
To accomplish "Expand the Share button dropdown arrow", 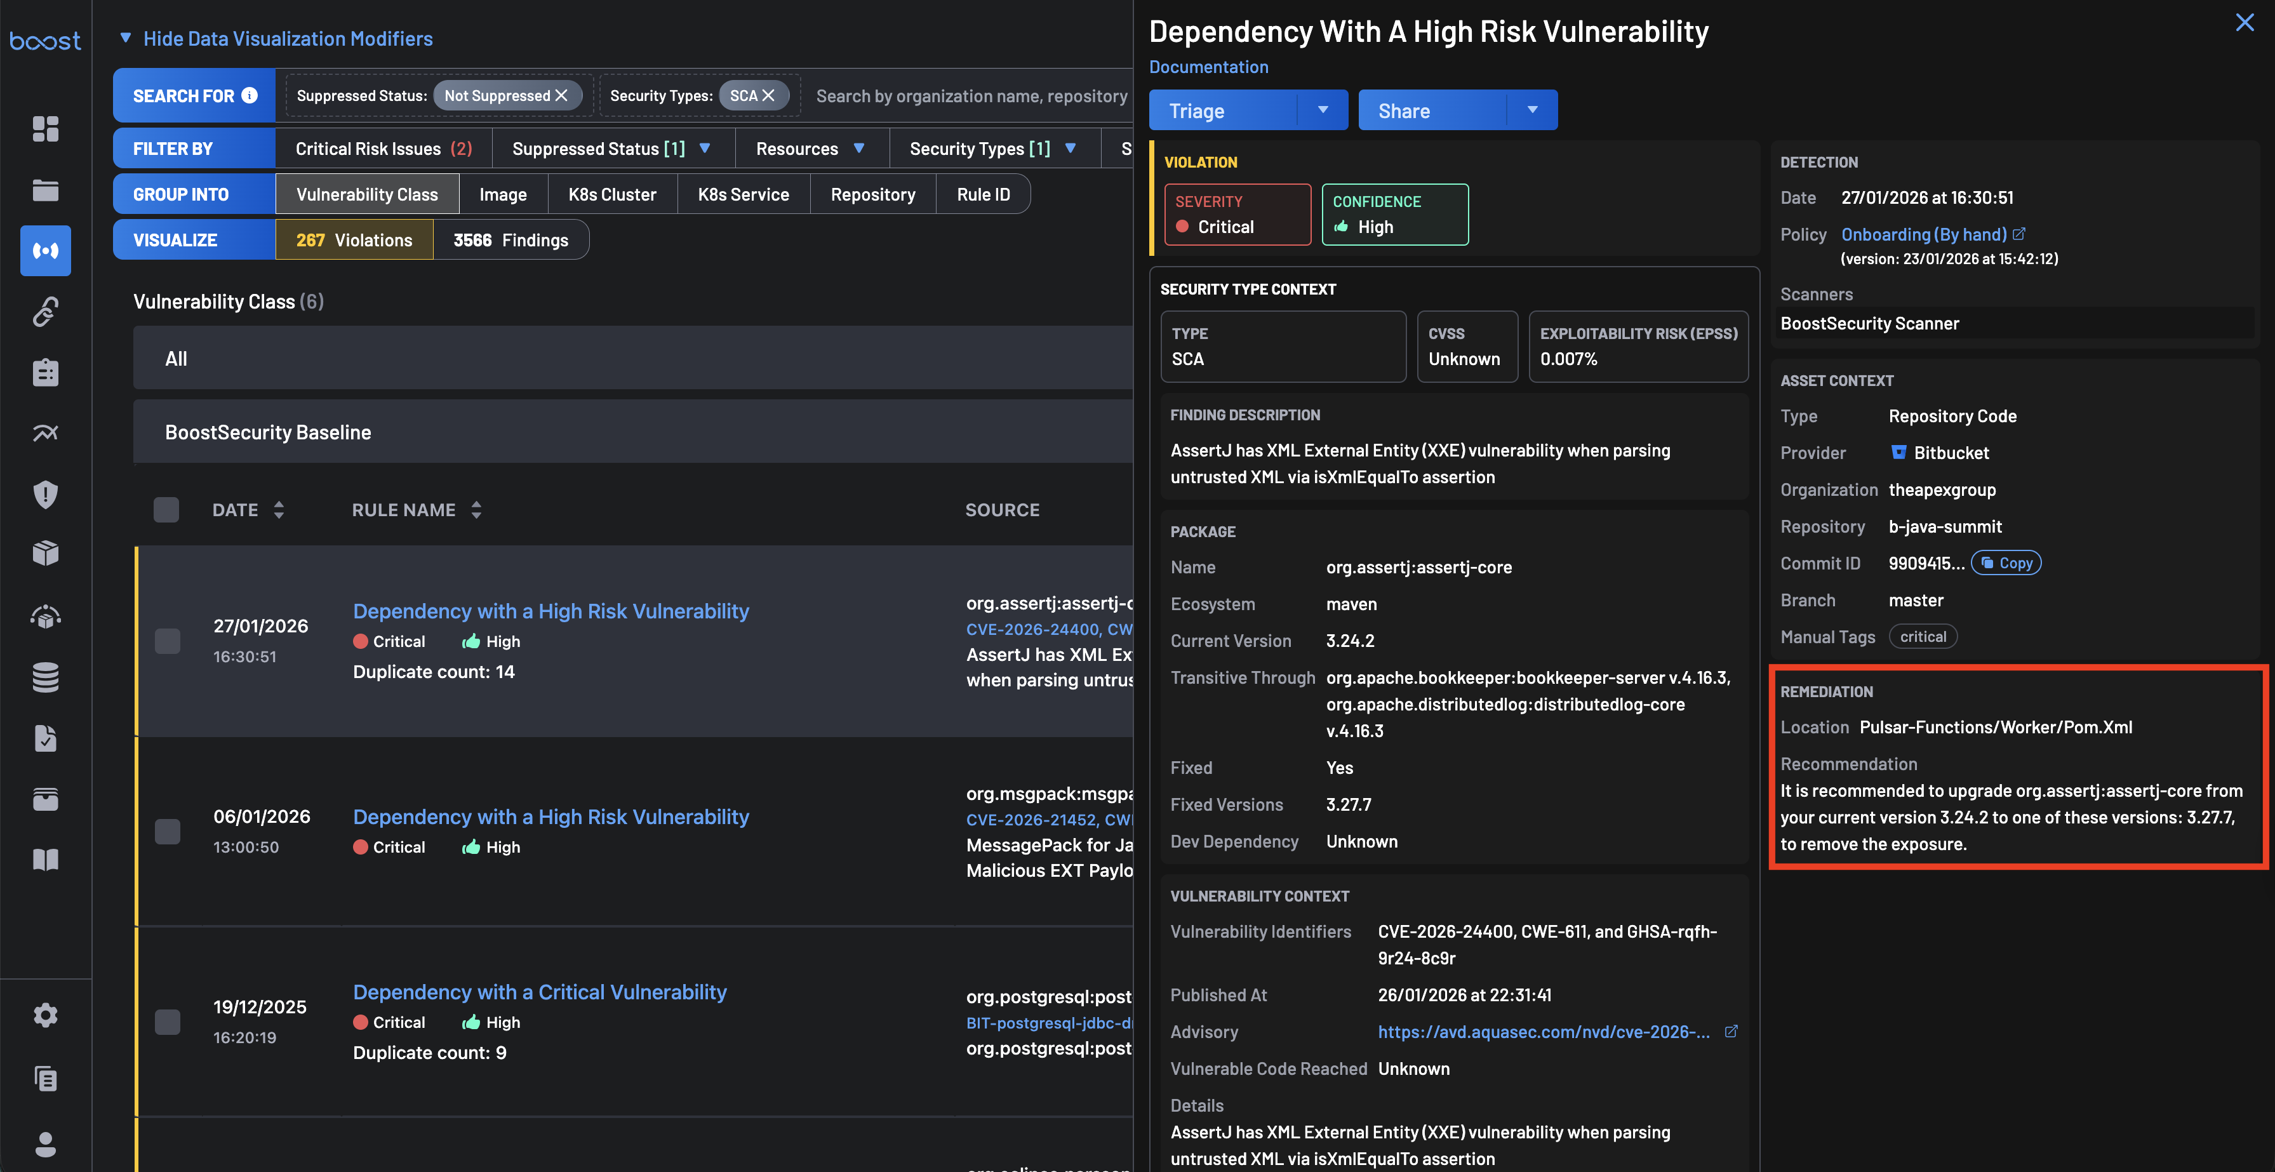I will pyautogui.click(x=1532, y=110).
